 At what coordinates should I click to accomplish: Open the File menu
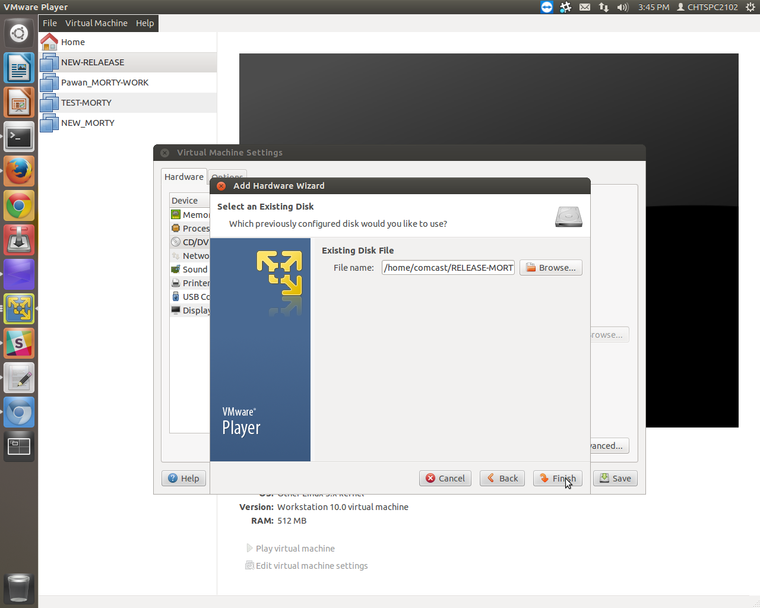pos(50,23)
